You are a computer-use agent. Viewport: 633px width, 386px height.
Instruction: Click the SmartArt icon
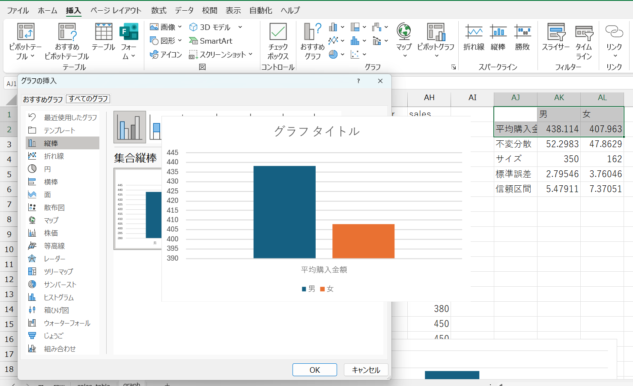click(211, 41)
